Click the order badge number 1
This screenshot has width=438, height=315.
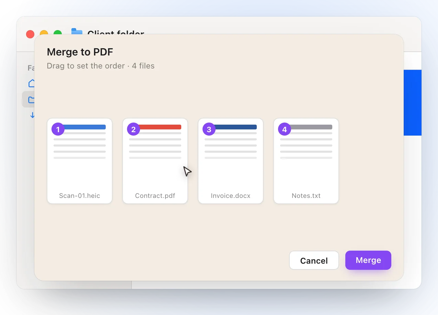[58, 129]
